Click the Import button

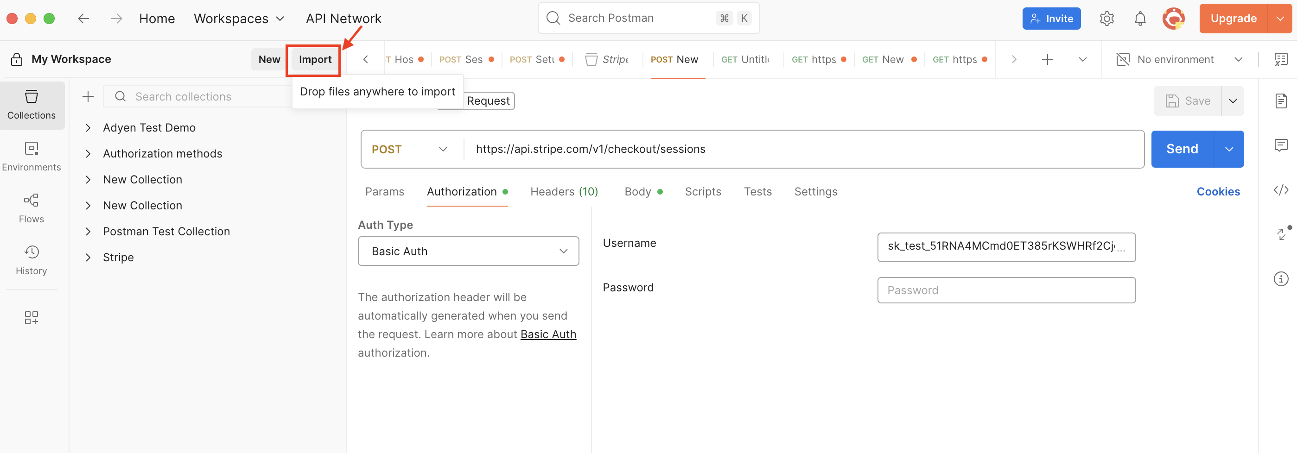[x=315, y=59]
